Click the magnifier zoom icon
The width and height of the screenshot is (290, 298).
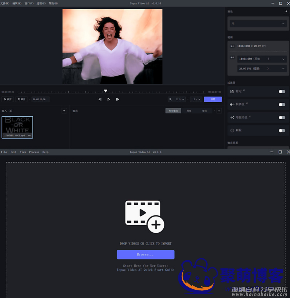tap(170, 99)
